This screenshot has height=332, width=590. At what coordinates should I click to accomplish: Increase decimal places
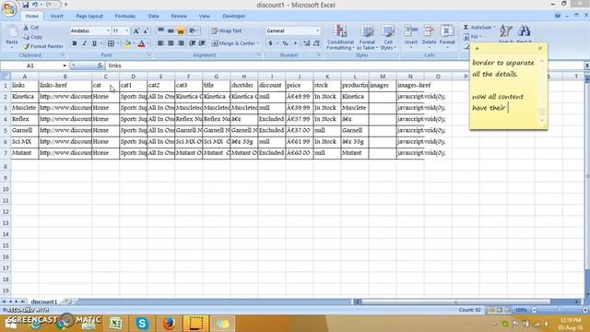(307, 43)
